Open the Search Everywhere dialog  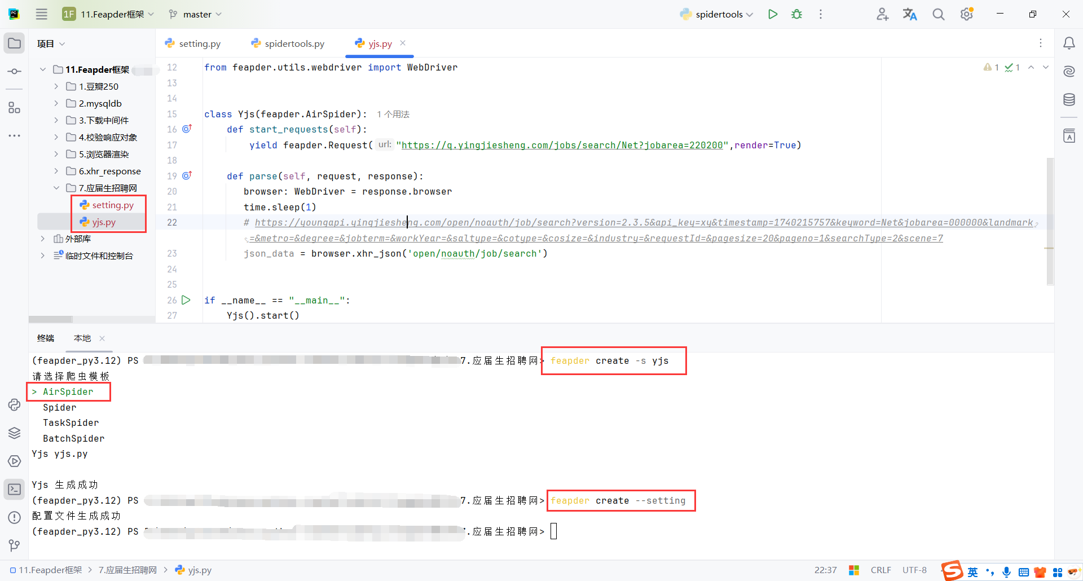coord(938,14)
